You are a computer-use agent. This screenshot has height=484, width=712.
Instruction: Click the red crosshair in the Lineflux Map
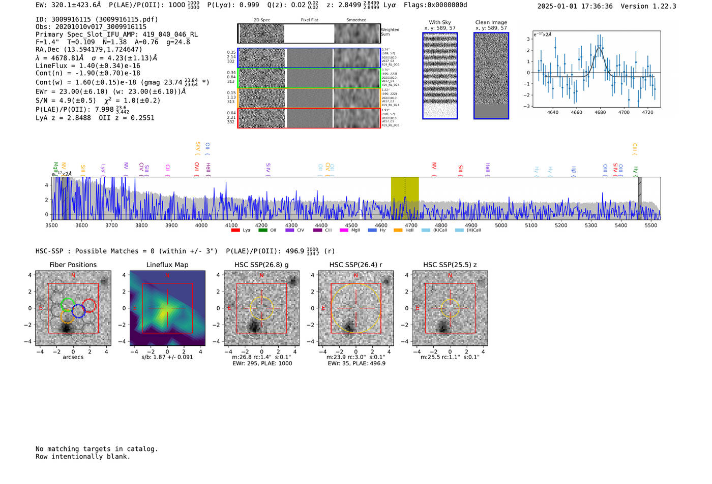(167, 308)
